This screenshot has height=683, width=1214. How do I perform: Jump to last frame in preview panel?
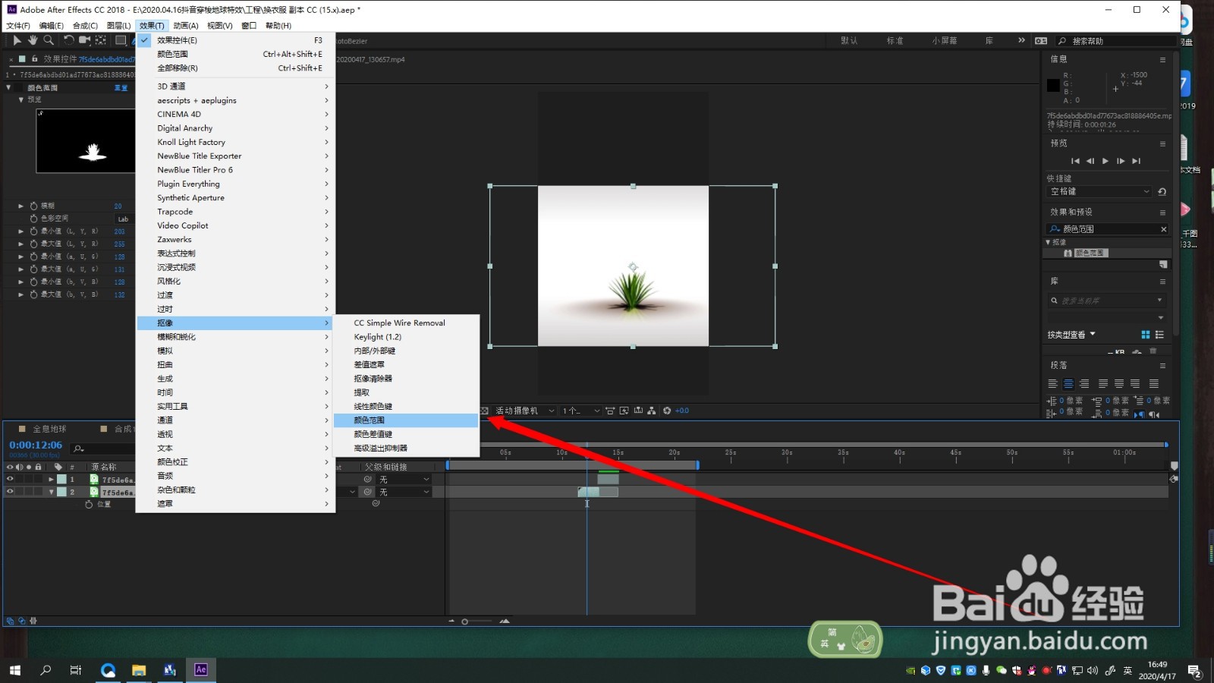pyautogui.click(x=1136, y=161)
